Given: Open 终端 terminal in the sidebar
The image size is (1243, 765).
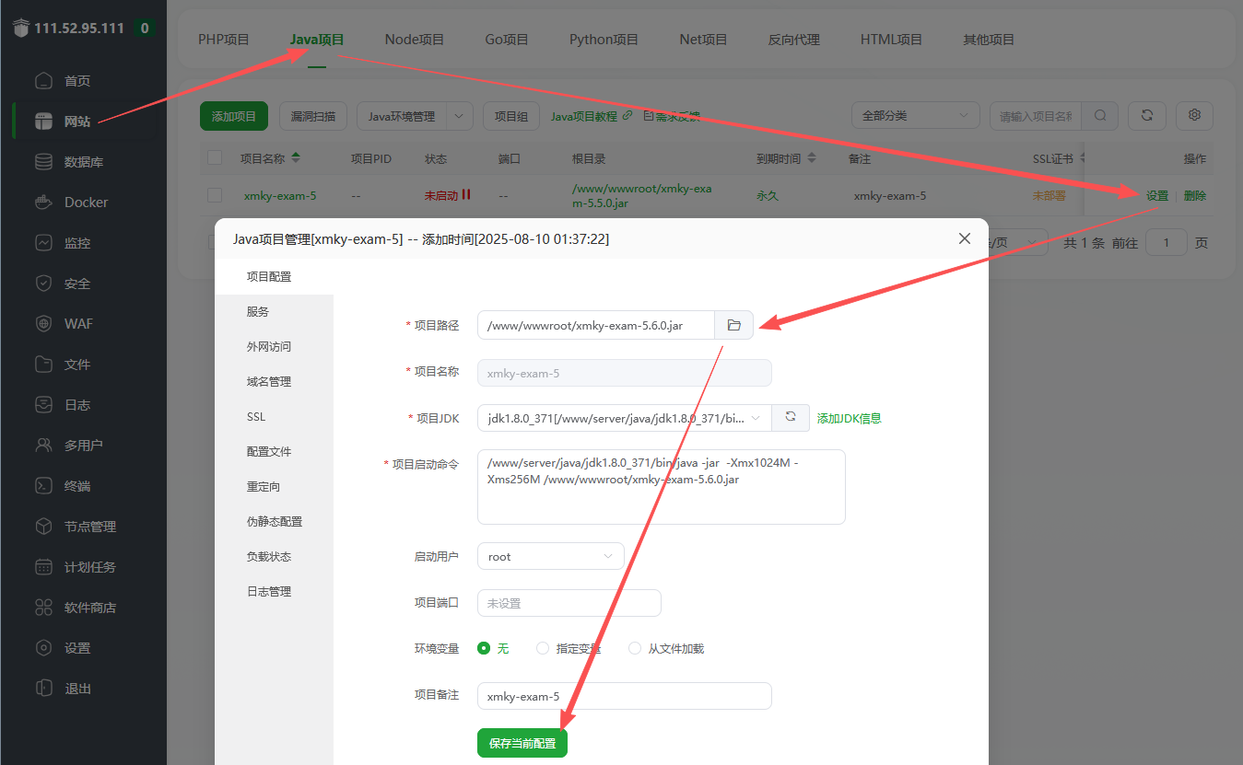Looking at the screenshot, I should coord(76,486).
